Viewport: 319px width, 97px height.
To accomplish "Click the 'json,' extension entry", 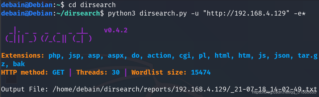I will [x=284, y=56].
